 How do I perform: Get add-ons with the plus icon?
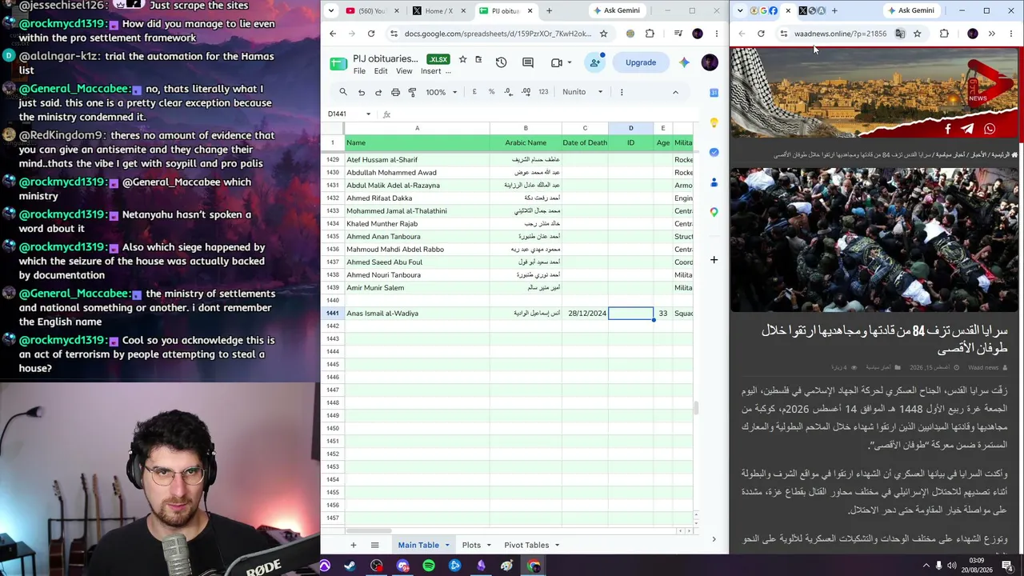pyautogui.click(x=714, y=259)
